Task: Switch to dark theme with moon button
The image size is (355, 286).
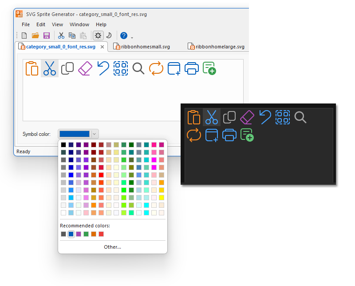Action: (x=108, y=36)
